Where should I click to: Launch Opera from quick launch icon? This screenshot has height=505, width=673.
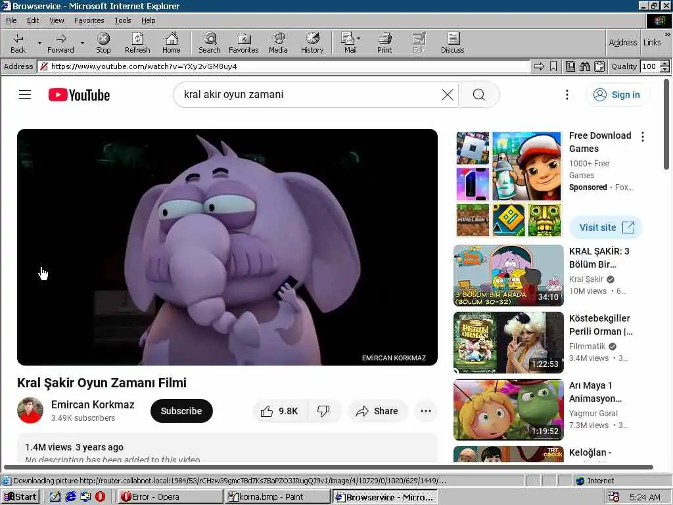[x=100, y=497]
